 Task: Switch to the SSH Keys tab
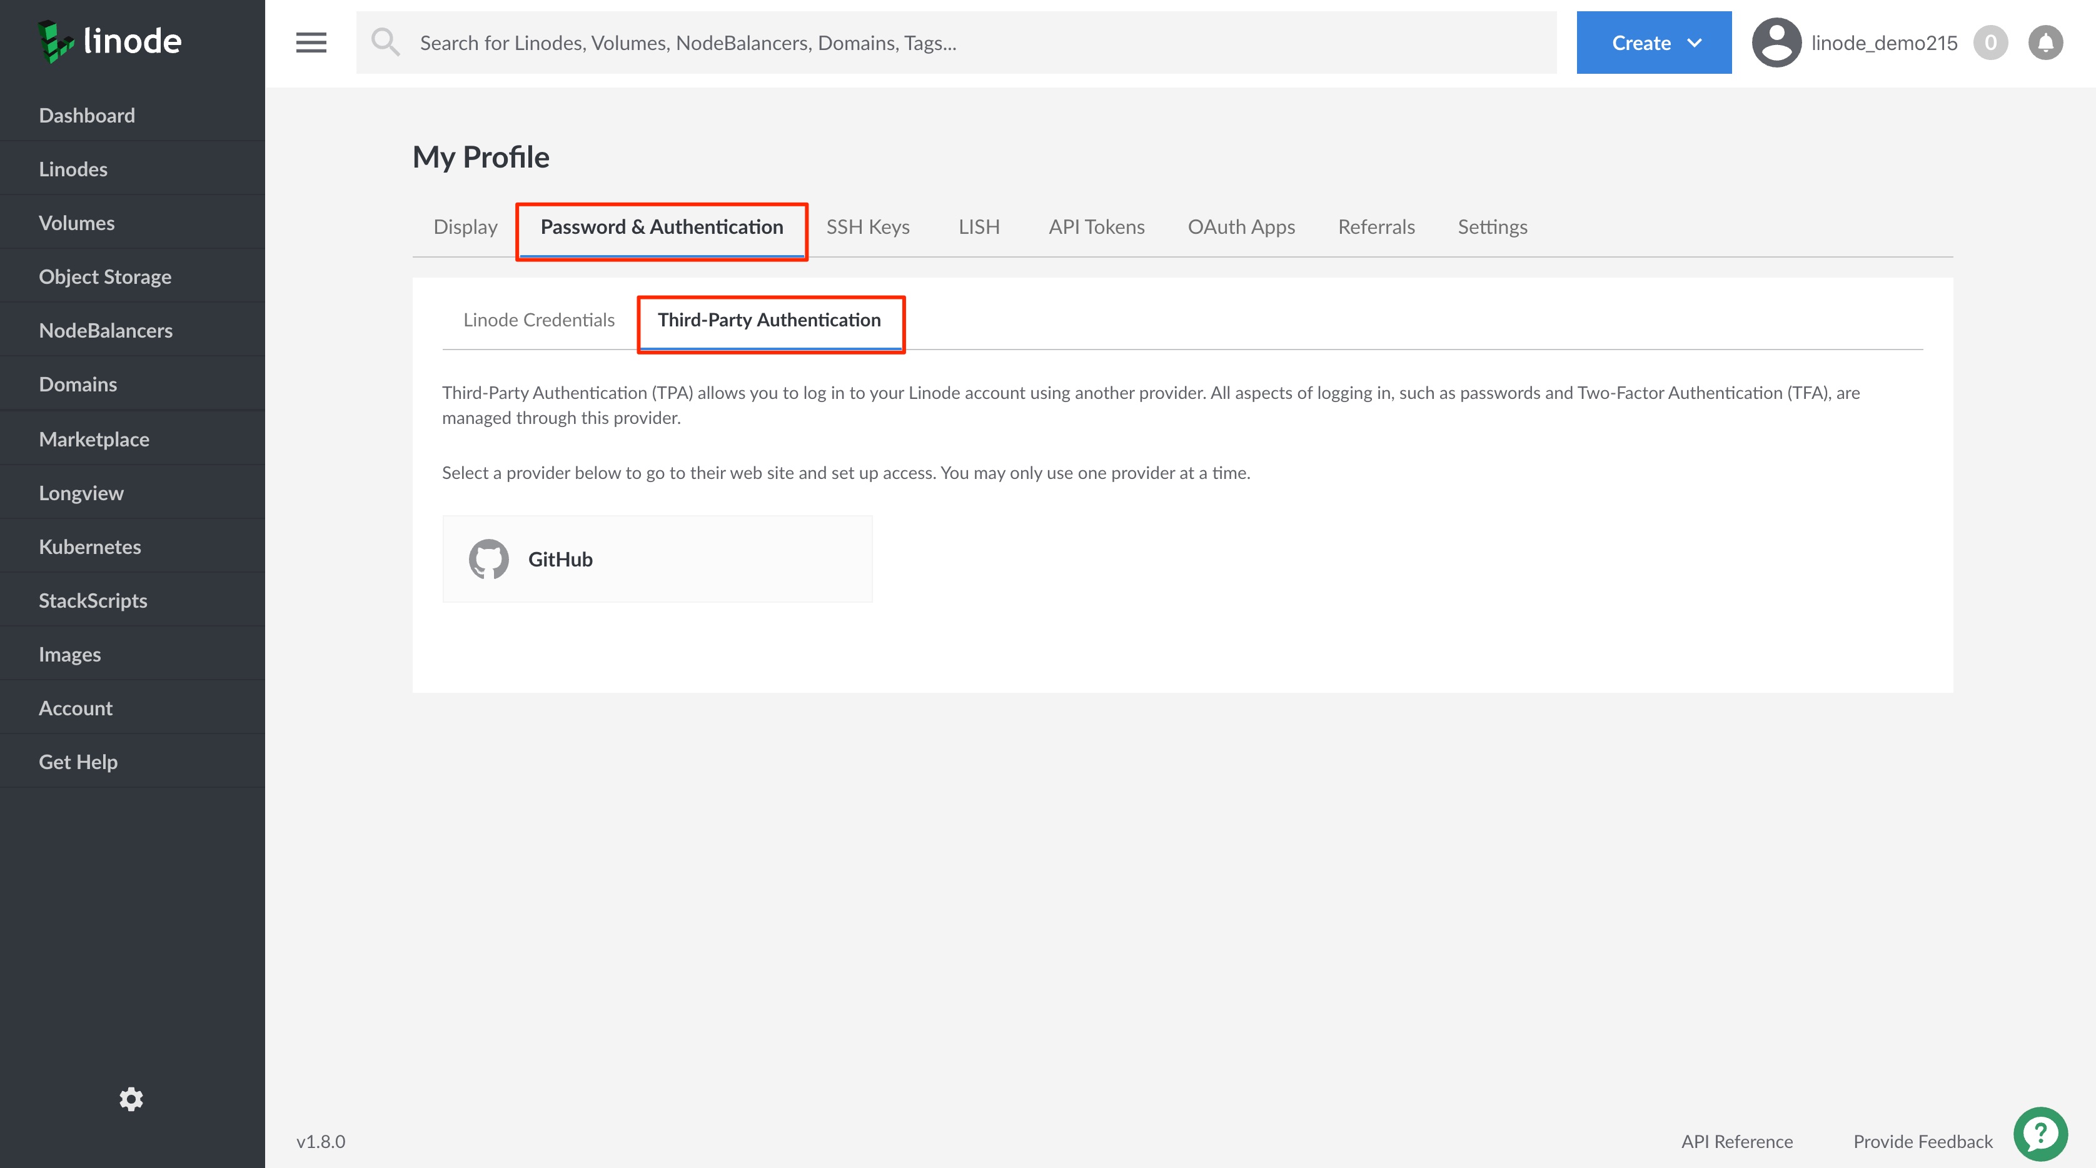tap(867, 227)
